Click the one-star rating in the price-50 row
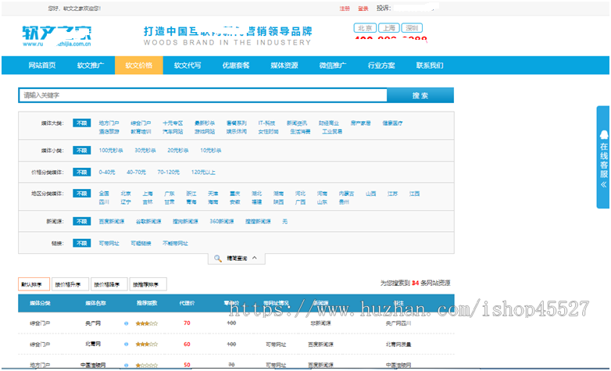The width and height of the screenshot is (611, 371). tap(147, 366)
